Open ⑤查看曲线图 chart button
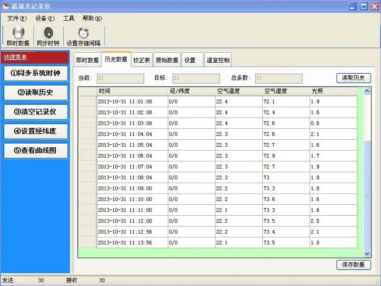The width and height of the screenshot is (381, 286). point(36,151)
